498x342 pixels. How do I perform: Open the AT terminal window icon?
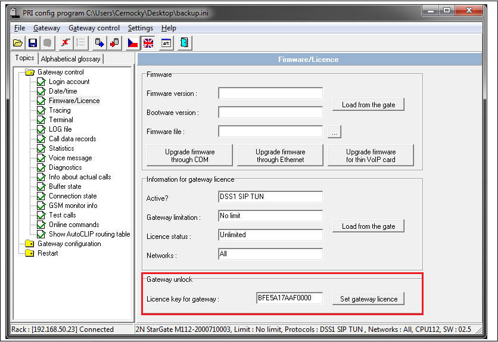(x=166, y=43)
